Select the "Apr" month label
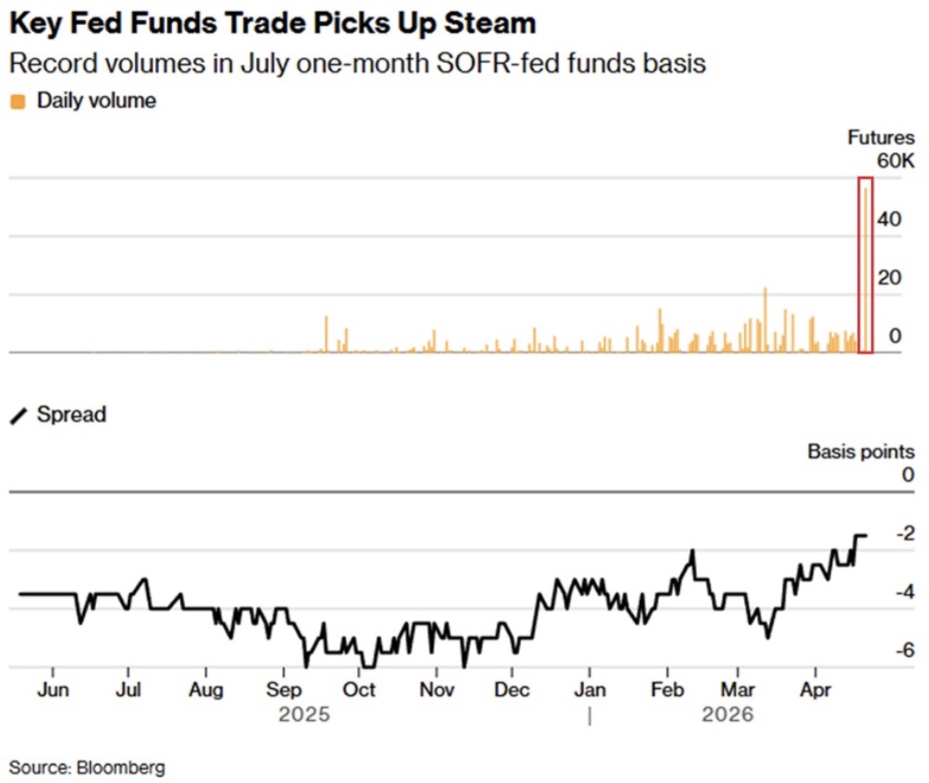Viewport: 929px width, 783px height. click(815, 691)
